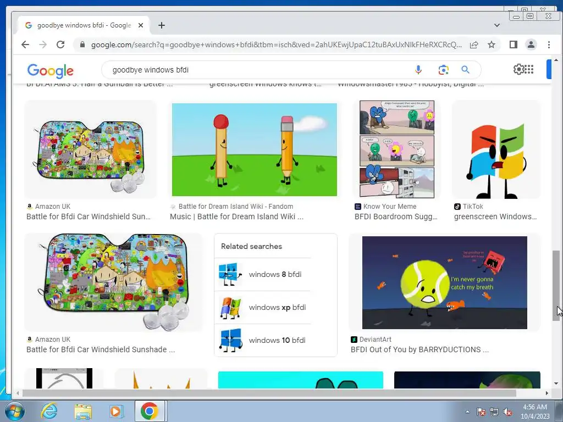Open the first Amazon UK sunshade image
Image resolution: width=563 pixels, height=422 pixels.
91,149
